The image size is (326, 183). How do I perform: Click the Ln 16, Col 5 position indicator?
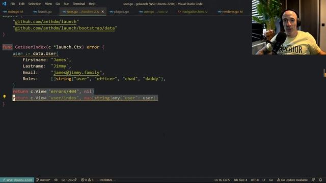222,180
